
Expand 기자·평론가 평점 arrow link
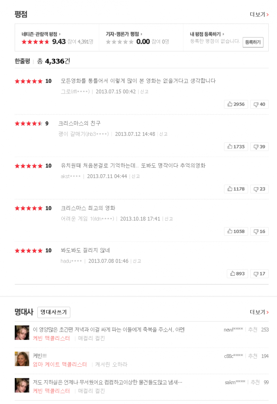pos(124,34)
